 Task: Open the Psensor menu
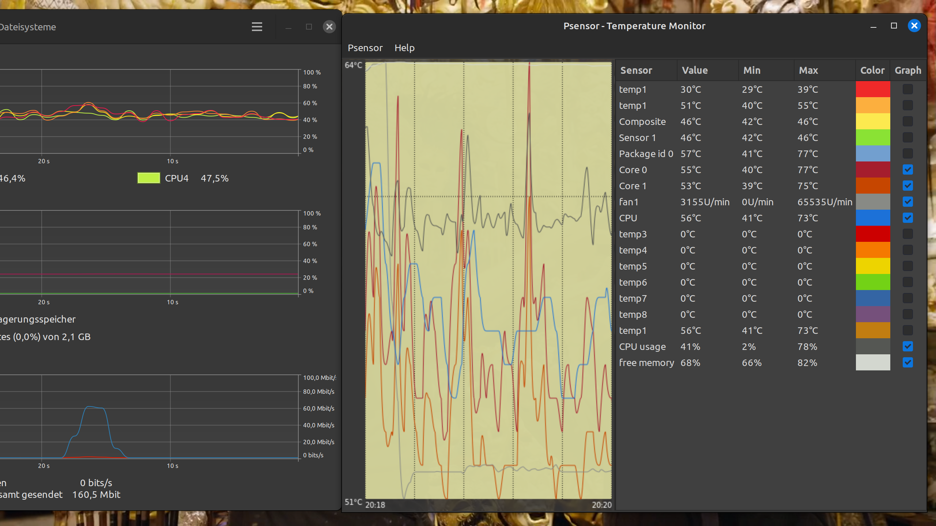[x=365, y=48]
